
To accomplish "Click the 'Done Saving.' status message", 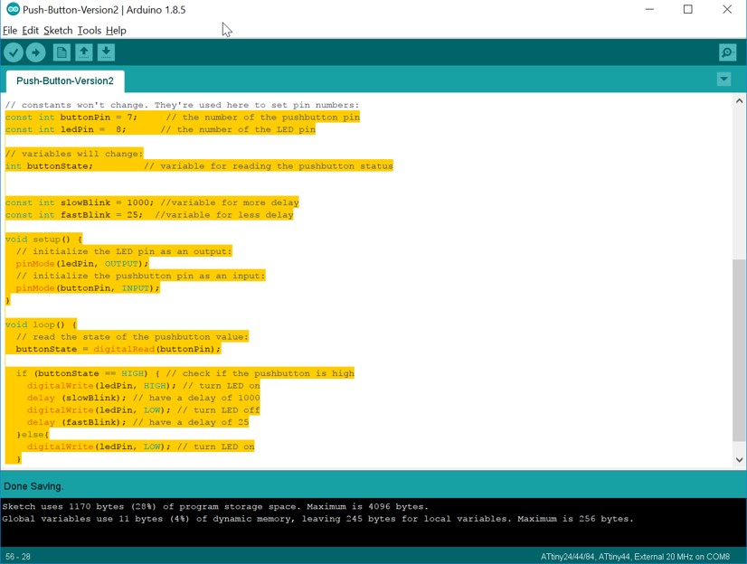I will click(x=33, y=486).
